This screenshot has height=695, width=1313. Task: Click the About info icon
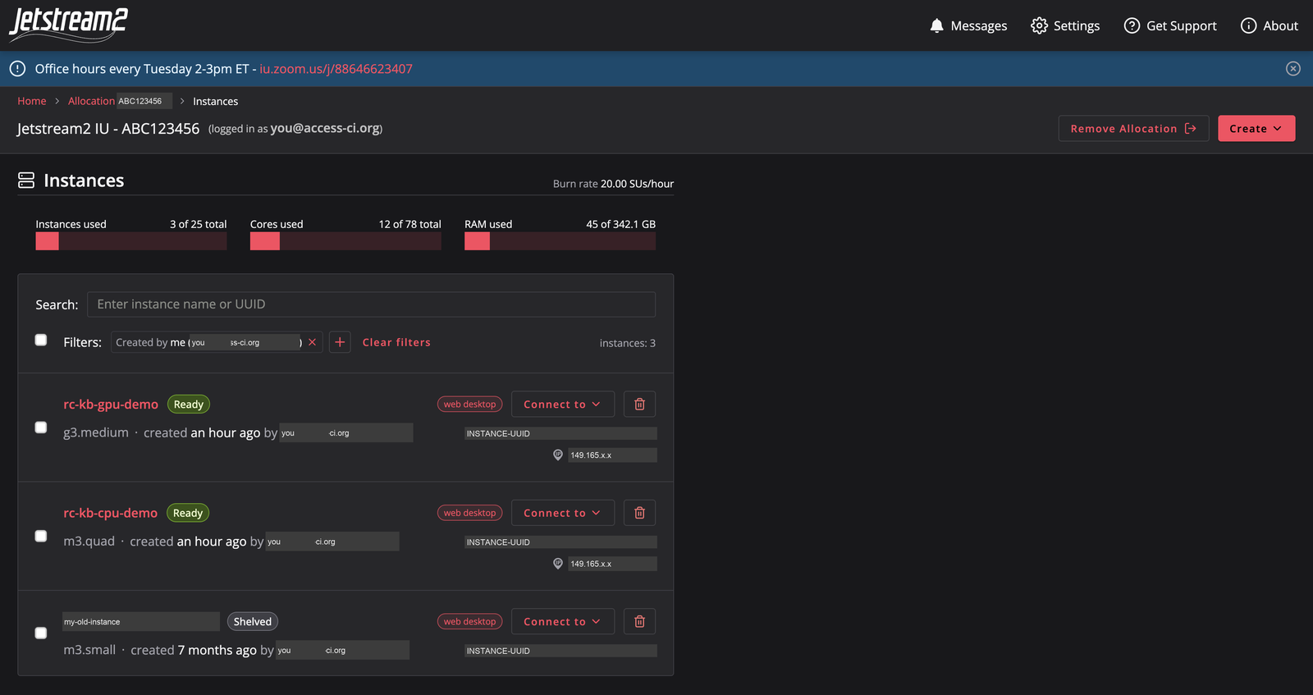(1248, 25)
